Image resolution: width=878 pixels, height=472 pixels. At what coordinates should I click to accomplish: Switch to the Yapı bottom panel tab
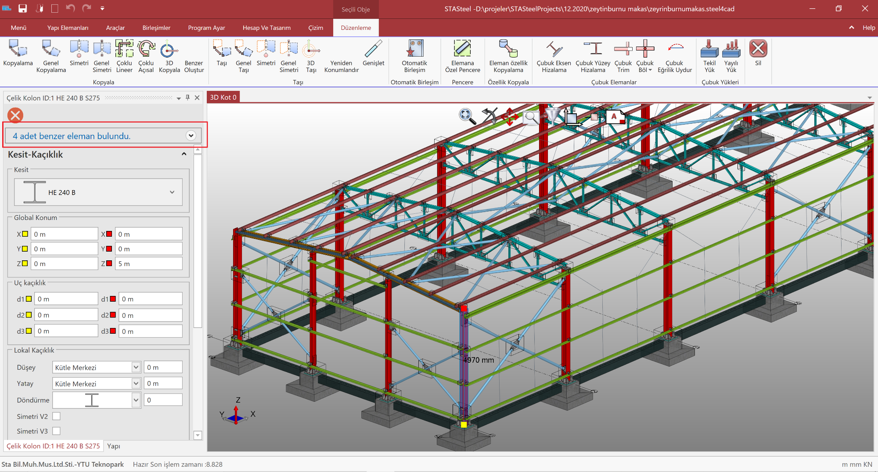click(x=113, y=446)
